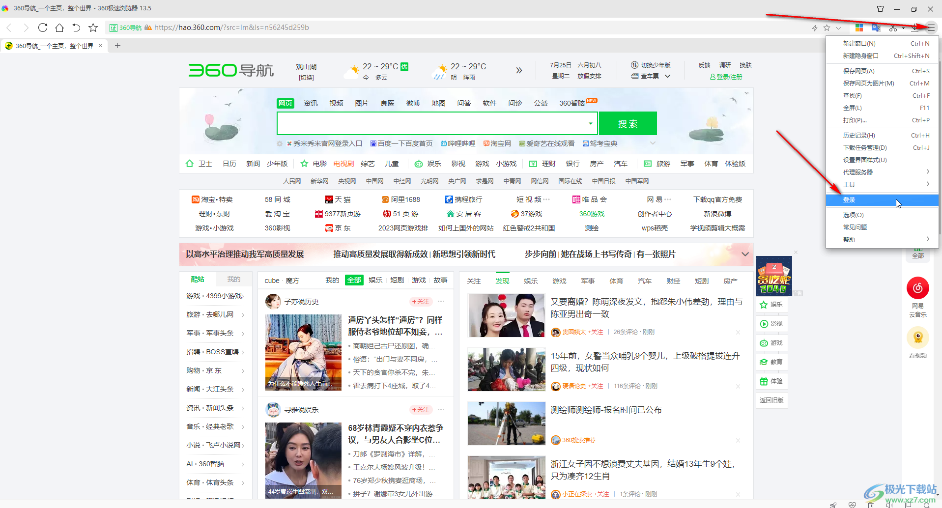Close the 360导航 tab
The width and height of the screenshot is (942, 508).
tap(100, 46)
